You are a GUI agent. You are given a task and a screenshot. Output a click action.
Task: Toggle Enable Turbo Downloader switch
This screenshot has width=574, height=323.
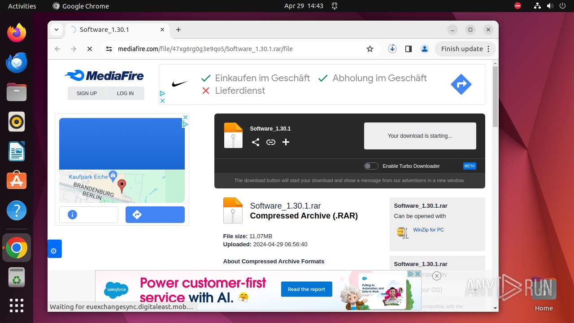pos(371,166)
